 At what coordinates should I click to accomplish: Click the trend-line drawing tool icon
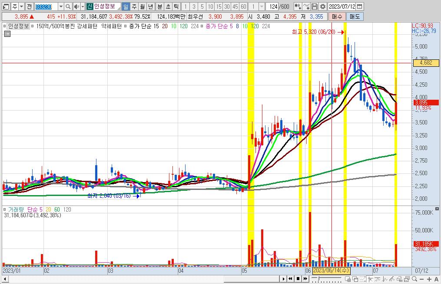pyautogui.click(x=378, y=279)
